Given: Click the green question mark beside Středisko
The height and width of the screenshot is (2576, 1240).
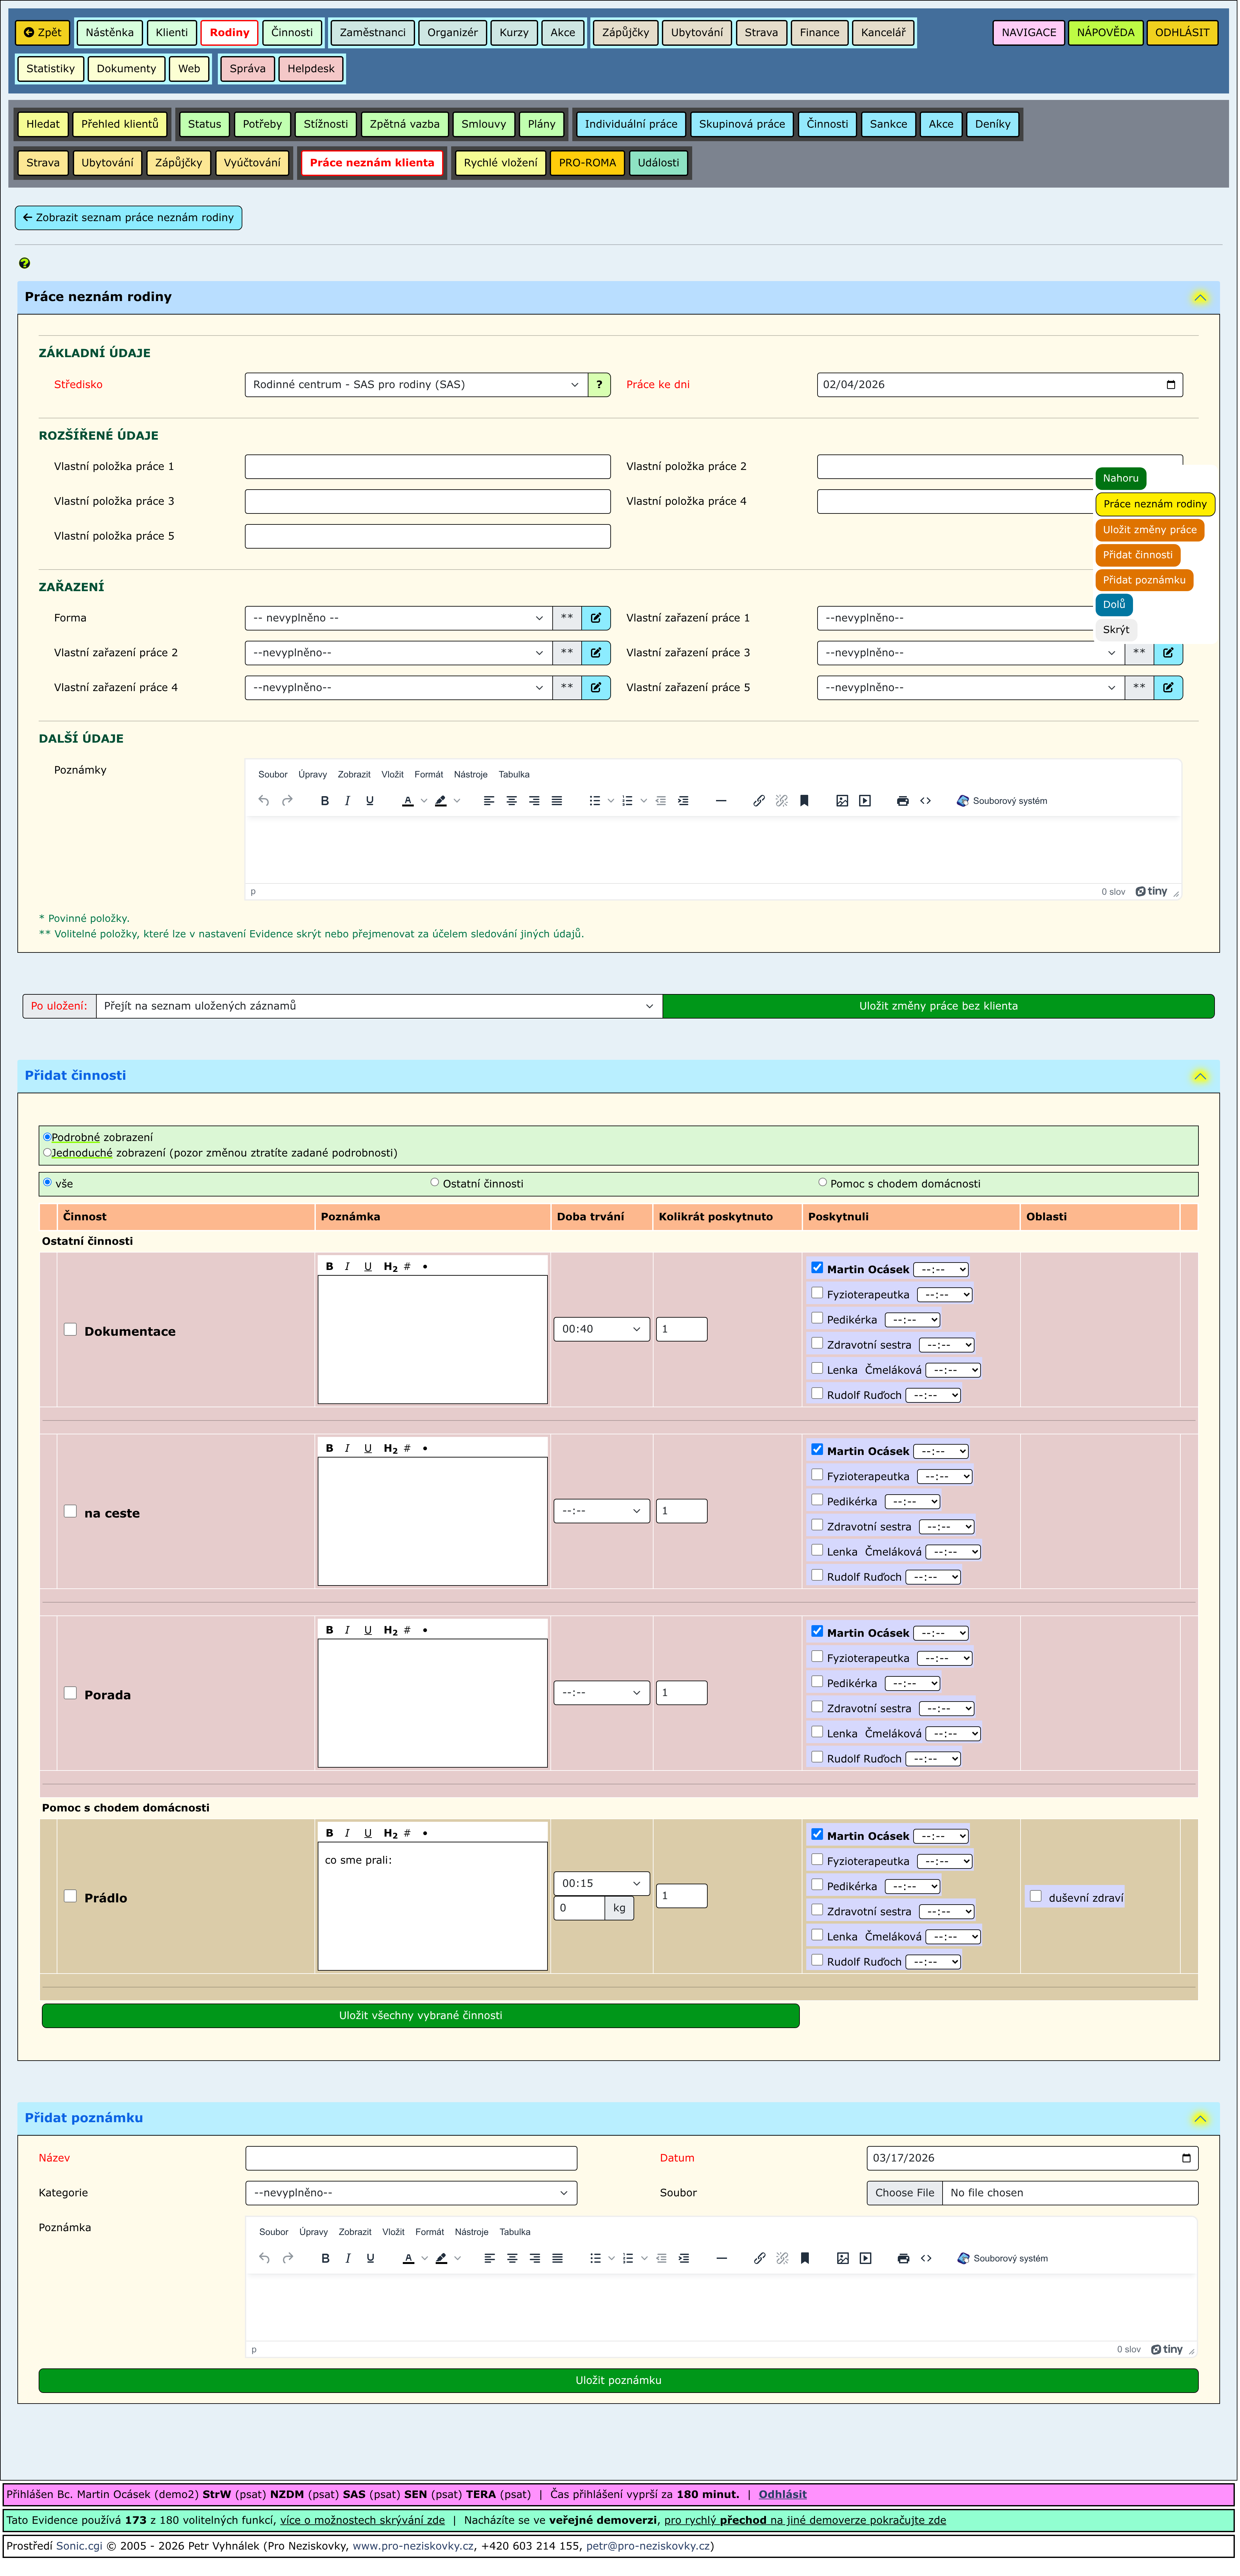Looking at the screenshot, I should pyautogui.click(x=599, y=385).
